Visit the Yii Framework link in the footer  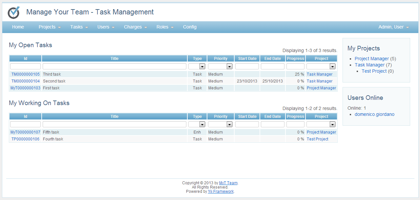(x=220, y=191)
